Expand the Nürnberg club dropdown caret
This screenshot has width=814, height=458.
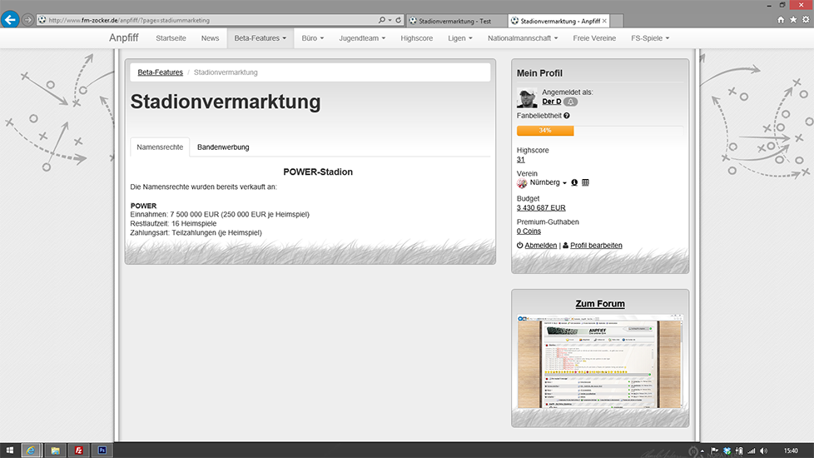pos(564,183)
